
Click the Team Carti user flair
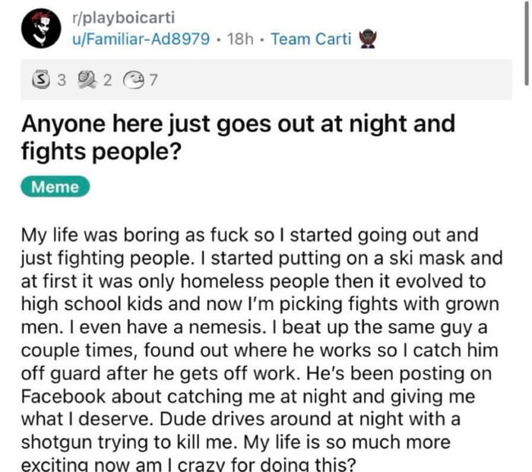(x=311, y=39)
